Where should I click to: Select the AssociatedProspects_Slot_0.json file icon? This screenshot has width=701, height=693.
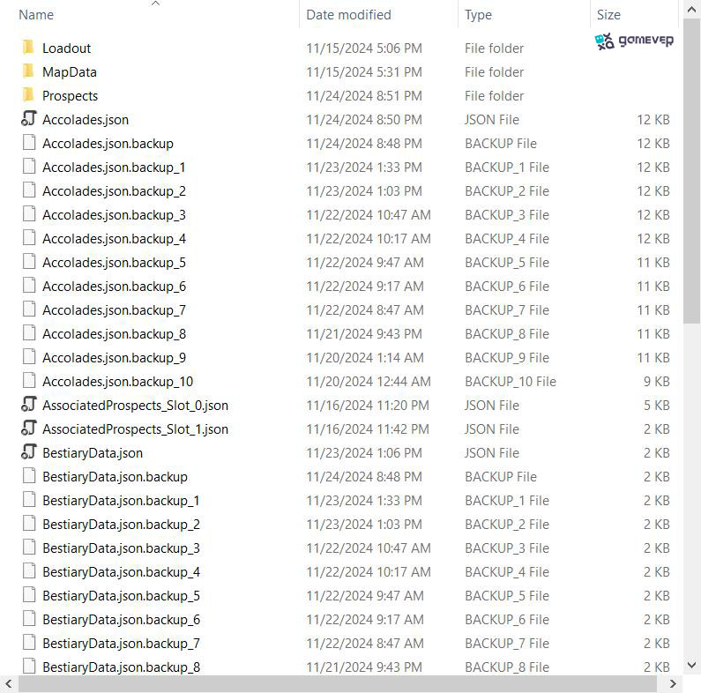point(28,405)
